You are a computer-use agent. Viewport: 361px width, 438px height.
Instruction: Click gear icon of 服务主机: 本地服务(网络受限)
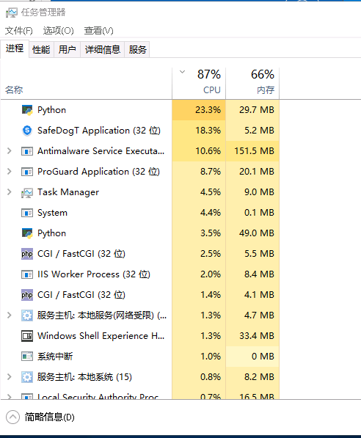(x=27, y=315)
